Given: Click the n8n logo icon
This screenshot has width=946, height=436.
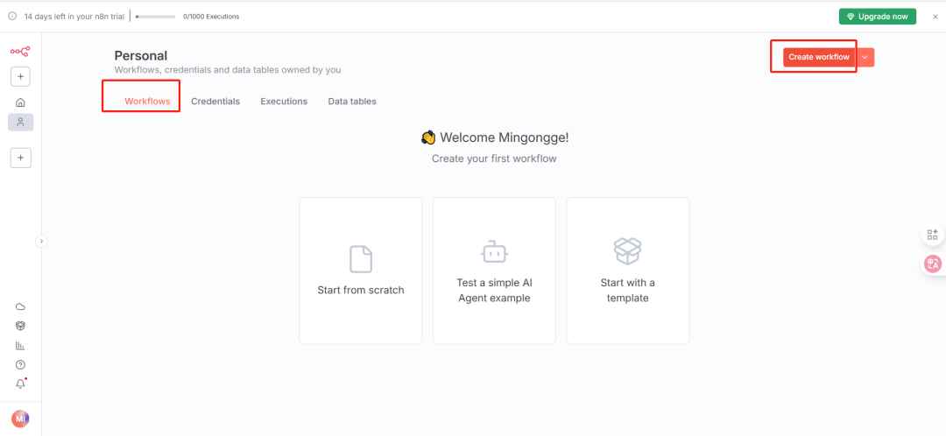Looking at the screenshot, I should click(x=20, y=52).
